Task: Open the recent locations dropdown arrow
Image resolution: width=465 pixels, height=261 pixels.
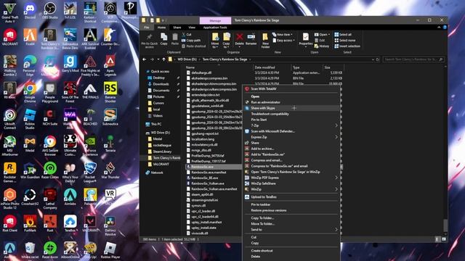Action: pos(158,59)
